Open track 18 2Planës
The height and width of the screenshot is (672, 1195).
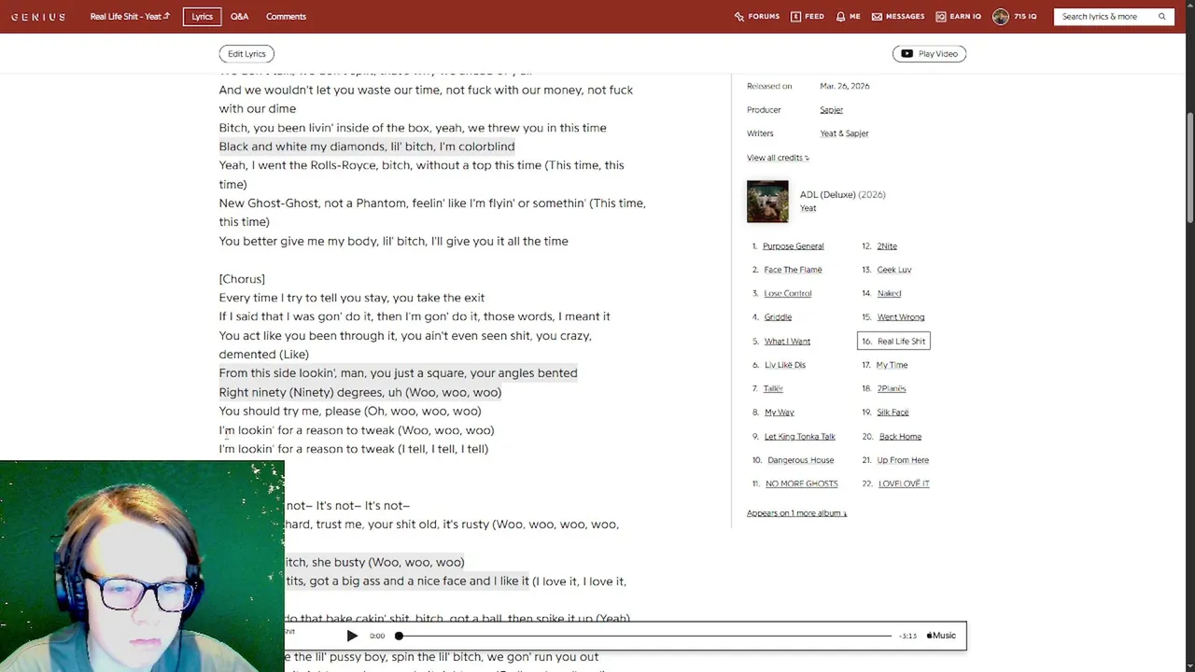[x=892, y=389]
